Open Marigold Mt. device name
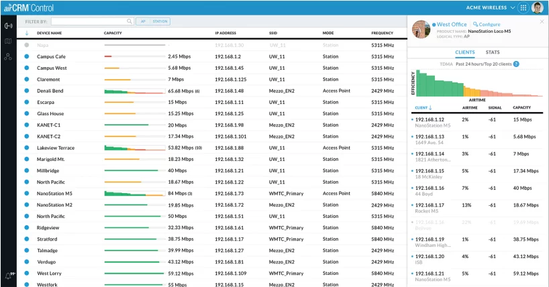549x287 pixels. pyautogui.click(x=51, y=159)
